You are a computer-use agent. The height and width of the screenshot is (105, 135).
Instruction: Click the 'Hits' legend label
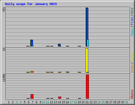pos(132,11)
